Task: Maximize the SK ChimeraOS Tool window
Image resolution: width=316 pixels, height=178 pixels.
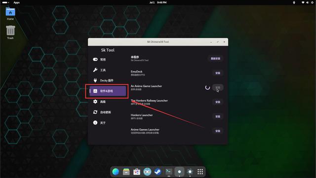Action: pyautogui.click(x=218, y=42)
